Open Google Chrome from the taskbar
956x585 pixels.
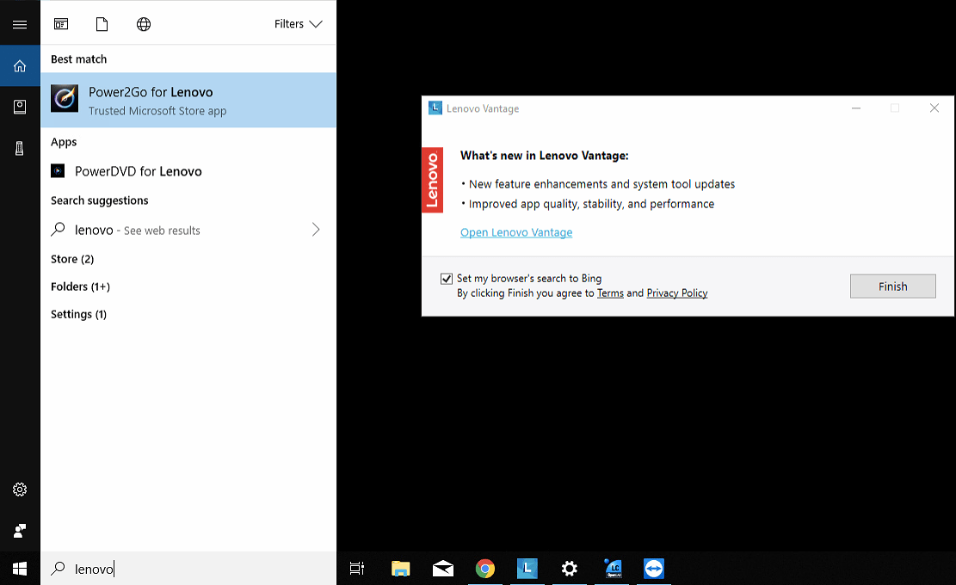tap(484, 569)
